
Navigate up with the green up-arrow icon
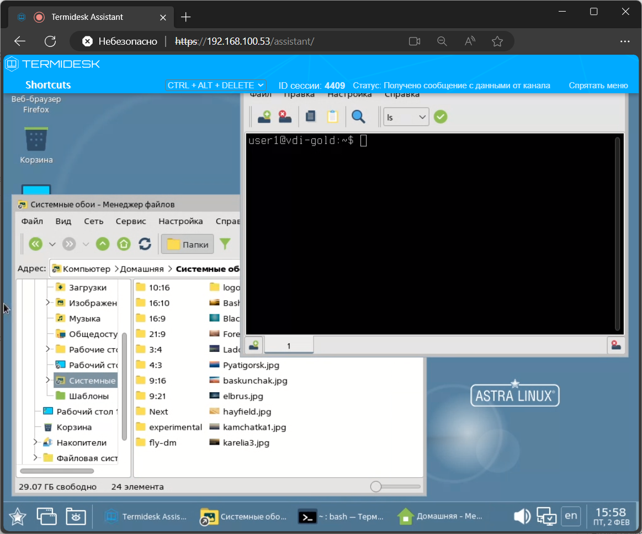pyautogui.click(x=103, y=244)
